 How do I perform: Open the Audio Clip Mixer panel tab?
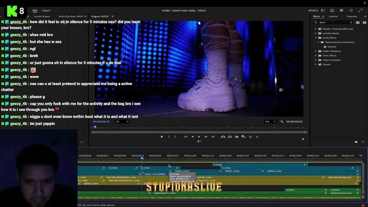(x=71, y=16)
